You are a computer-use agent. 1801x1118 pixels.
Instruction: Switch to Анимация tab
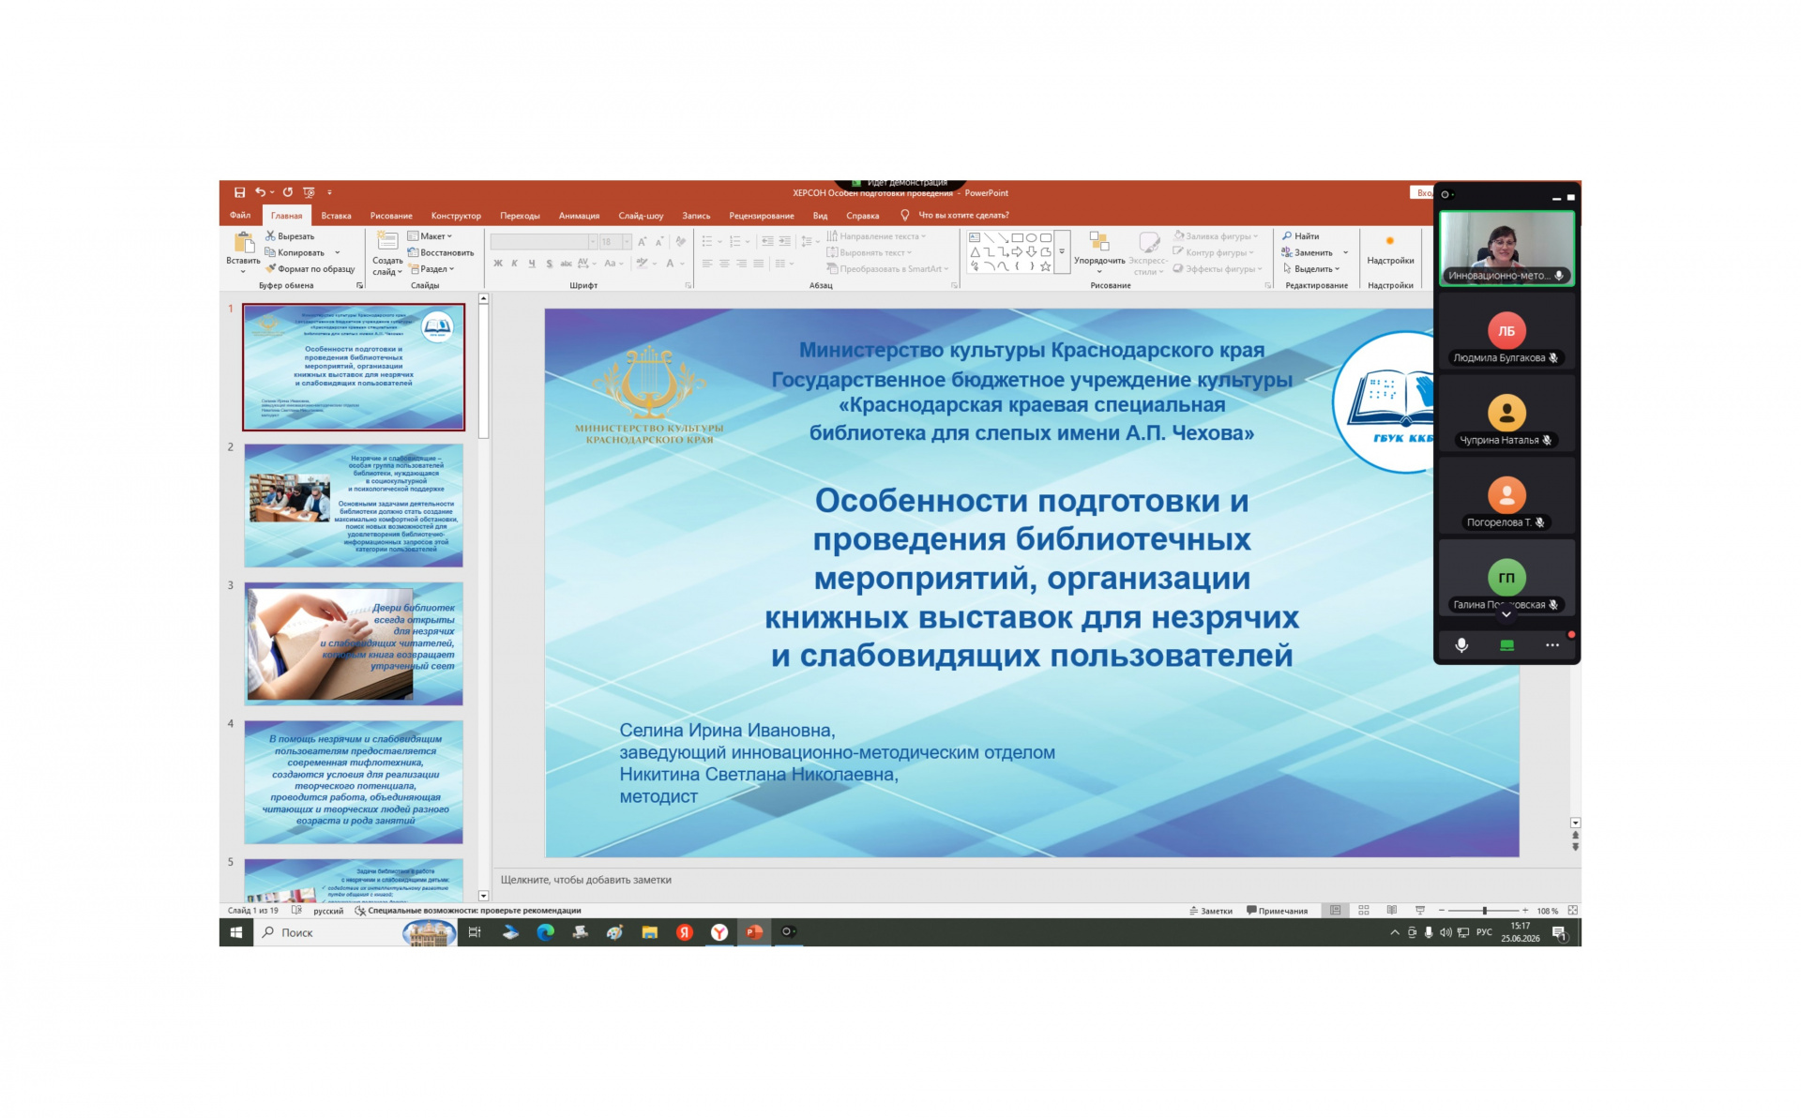click(x=579, y=216)
